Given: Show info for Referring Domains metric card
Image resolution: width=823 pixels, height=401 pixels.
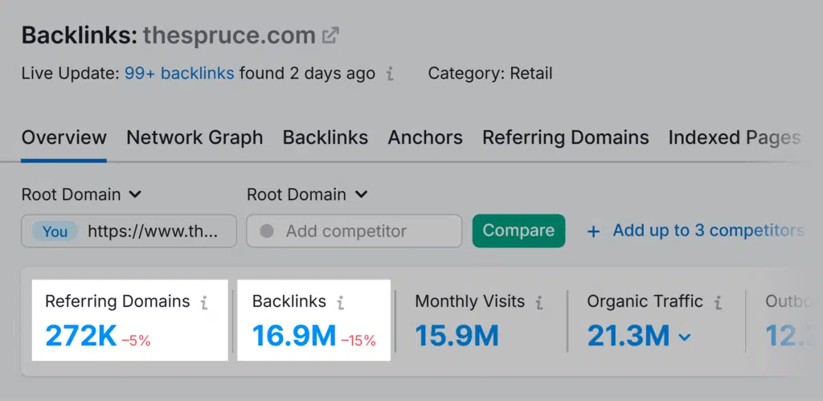Looking at the screenshot, I should pos(204,303).
